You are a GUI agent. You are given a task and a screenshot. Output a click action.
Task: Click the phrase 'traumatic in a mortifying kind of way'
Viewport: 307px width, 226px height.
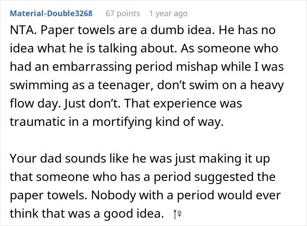117,122
